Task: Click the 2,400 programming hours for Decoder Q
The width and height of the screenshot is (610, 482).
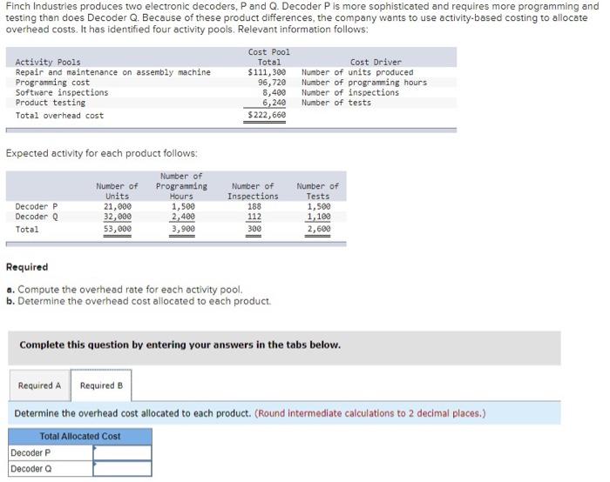Action: click(x=183, y=217)
